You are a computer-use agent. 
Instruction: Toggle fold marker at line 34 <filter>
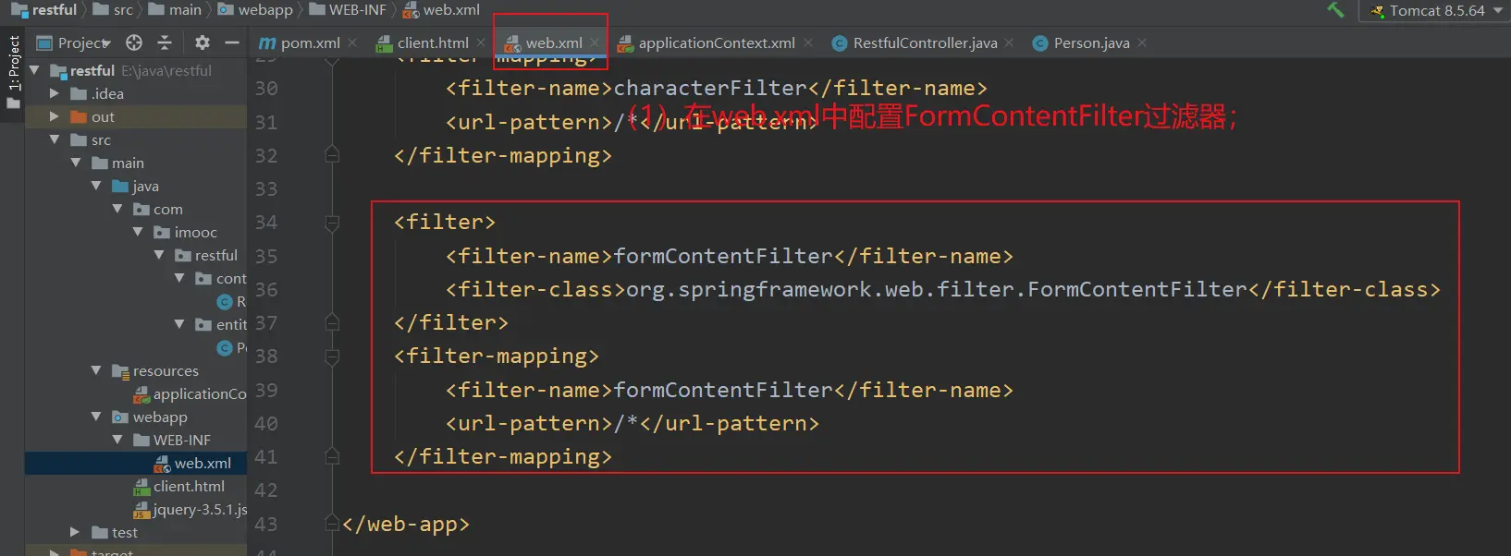click(x=332, y=222)
